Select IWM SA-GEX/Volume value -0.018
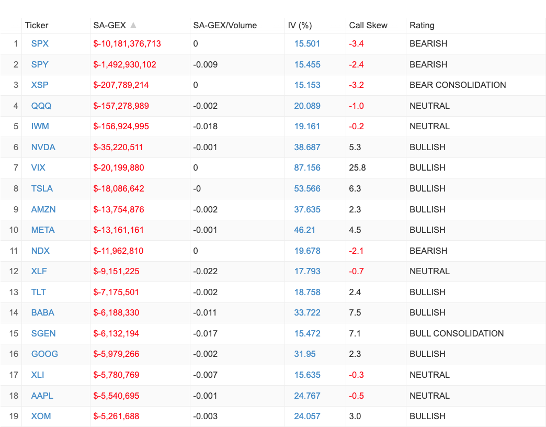The width and height of the screenshot is (546, 427). 206,127
